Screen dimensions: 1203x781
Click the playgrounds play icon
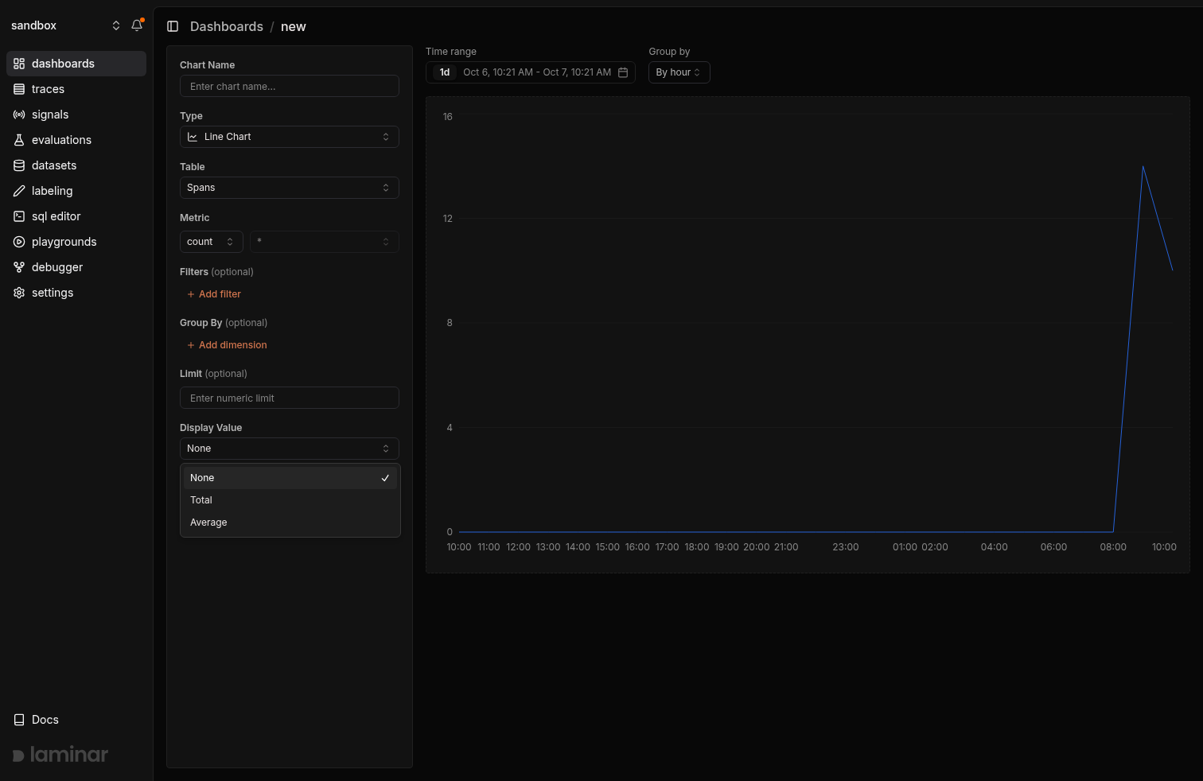pyautogui.click(x=19, y=242)
